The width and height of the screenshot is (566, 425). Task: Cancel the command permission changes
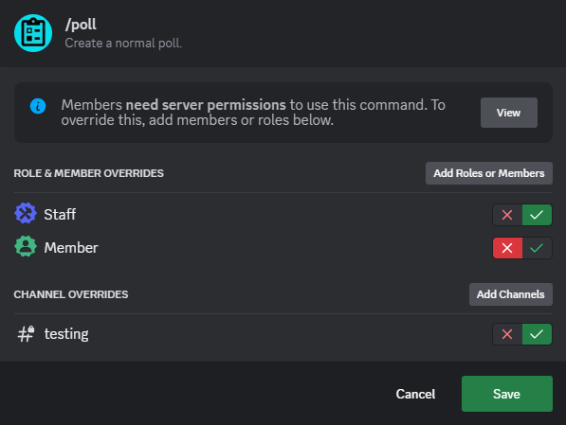click(x=415, y=394)
